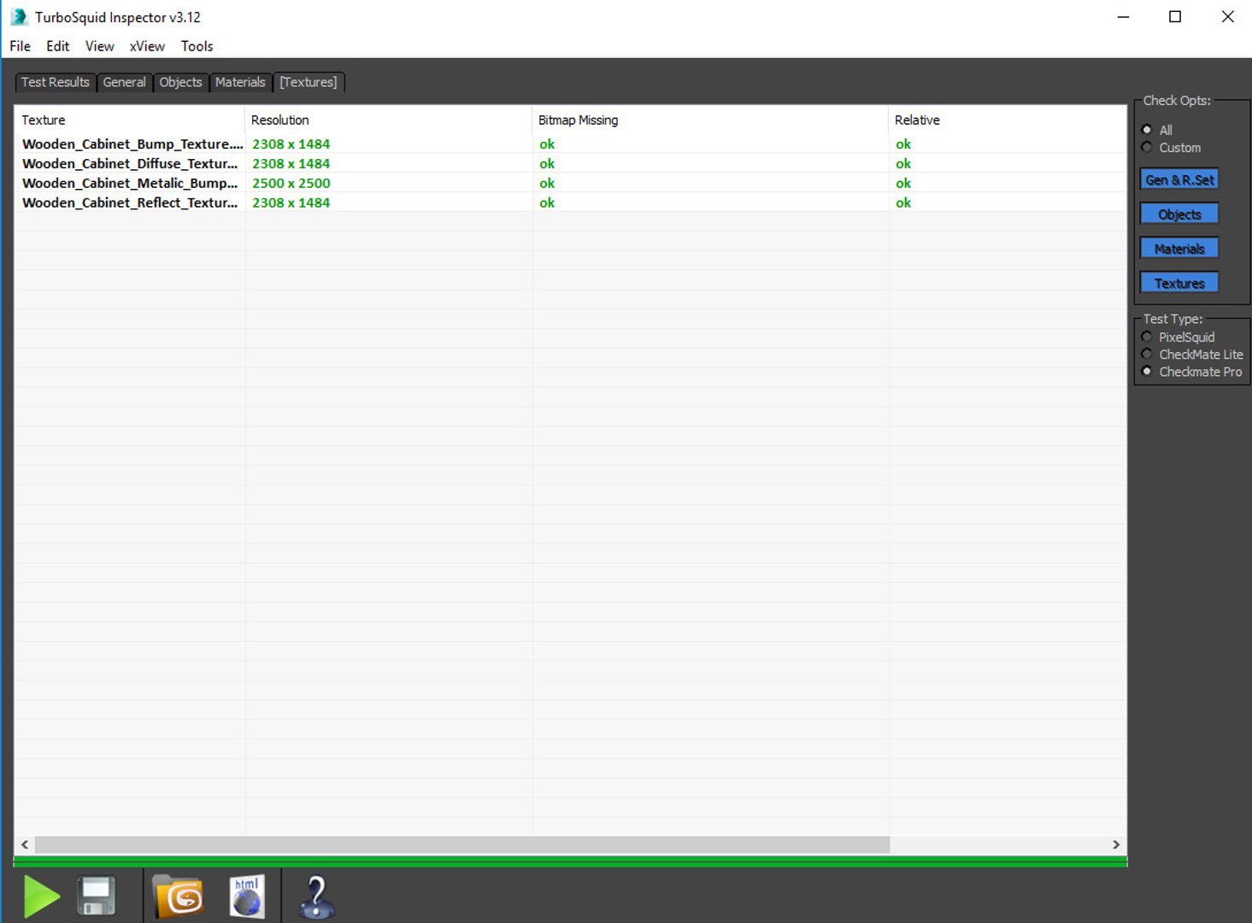Select the Wooden_Cabinet_Diffuse_Textur row
Image resolution: width=1252 pixels, height=923 pixels.
[x=570, y=164]
